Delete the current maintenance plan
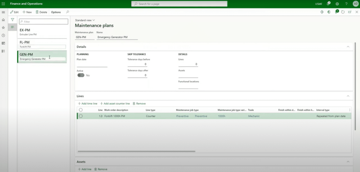The image size is (360, 172). tap(41, 12)
